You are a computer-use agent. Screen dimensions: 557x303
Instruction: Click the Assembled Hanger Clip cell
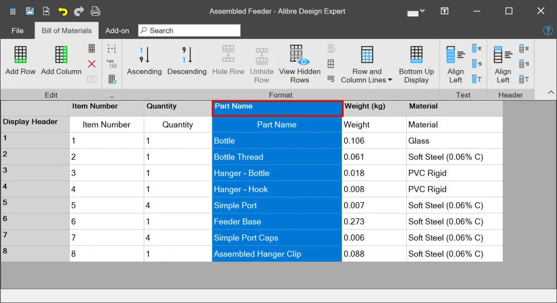[277, 253]
